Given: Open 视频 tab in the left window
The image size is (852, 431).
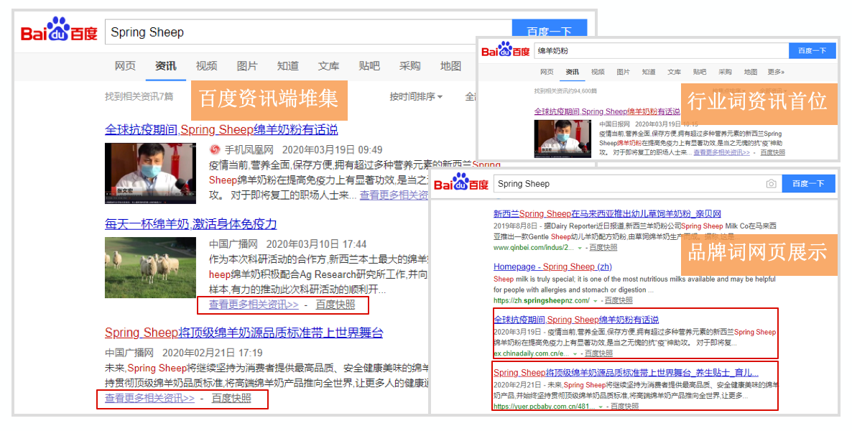Looking at the screenshot, I should coord(206,66).
